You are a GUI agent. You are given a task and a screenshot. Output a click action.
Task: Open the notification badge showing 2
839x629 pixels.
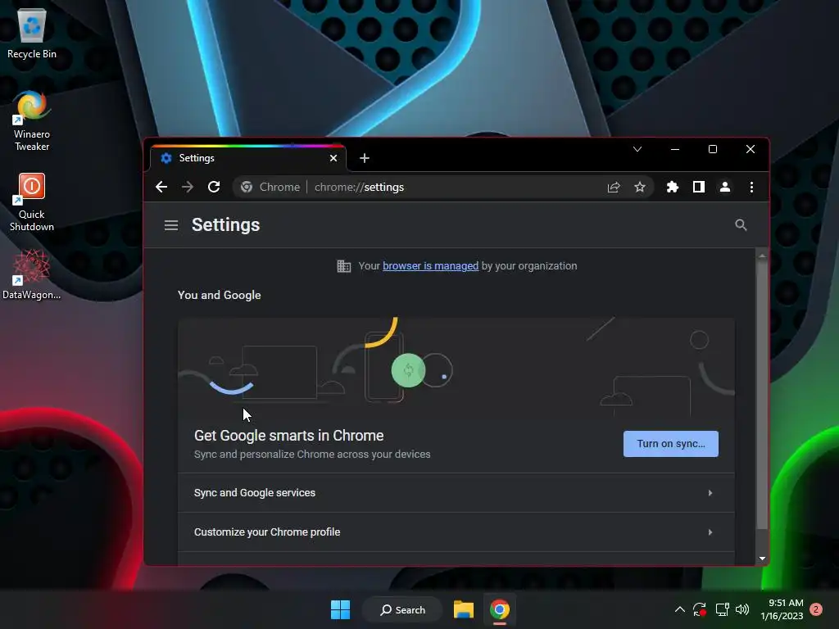[816, 609]
